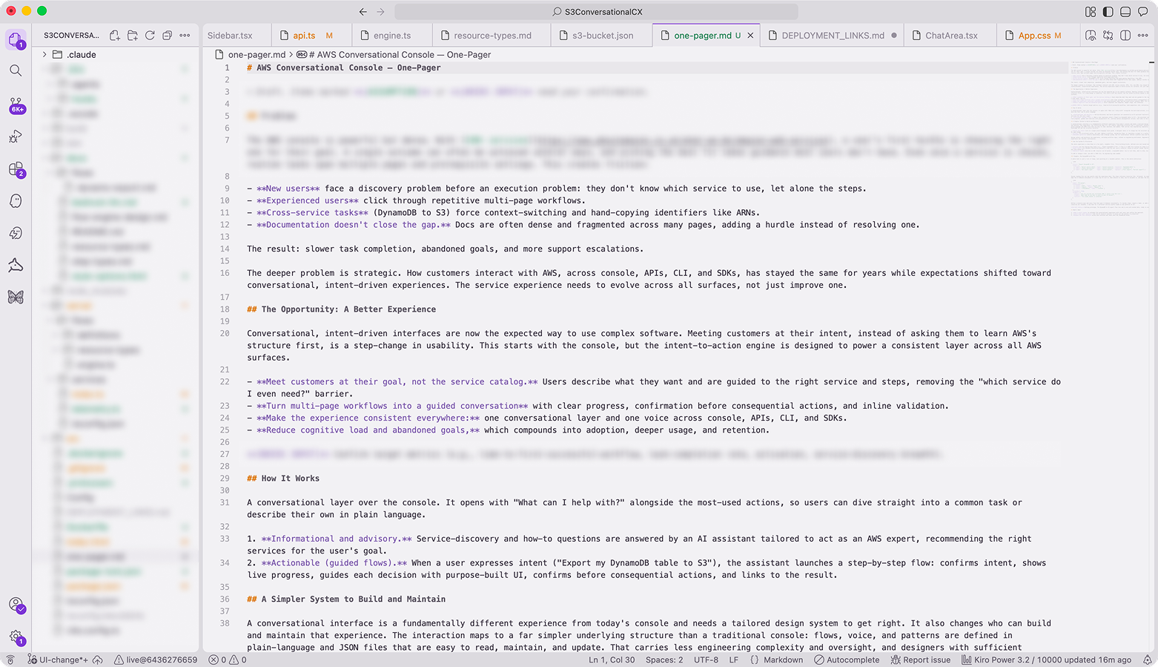The height and width of the screenshot is (667, 1158).
Task: Open editor more actions menu
Action: (1142, 35)
